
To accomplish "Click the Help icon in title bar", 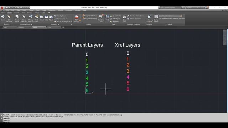I will [x=206, y=7].
